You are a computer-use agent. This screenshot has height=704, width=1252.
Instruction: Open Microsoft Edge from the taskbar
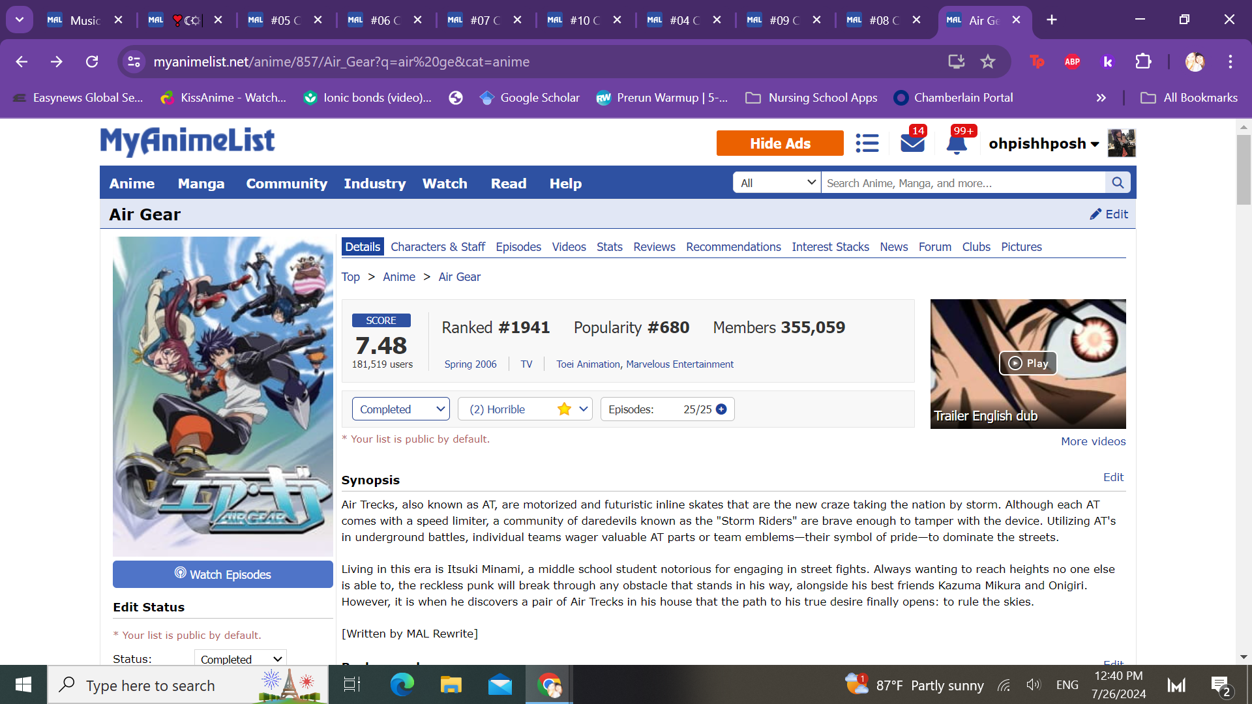[x=402, y=685]
